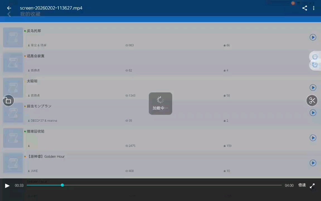
Task: Open the scissors video trim tool
Action: point(312,101)
